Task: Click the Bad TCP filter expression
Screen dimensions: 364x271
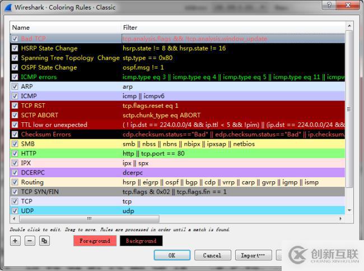Action: coord(195,39)
